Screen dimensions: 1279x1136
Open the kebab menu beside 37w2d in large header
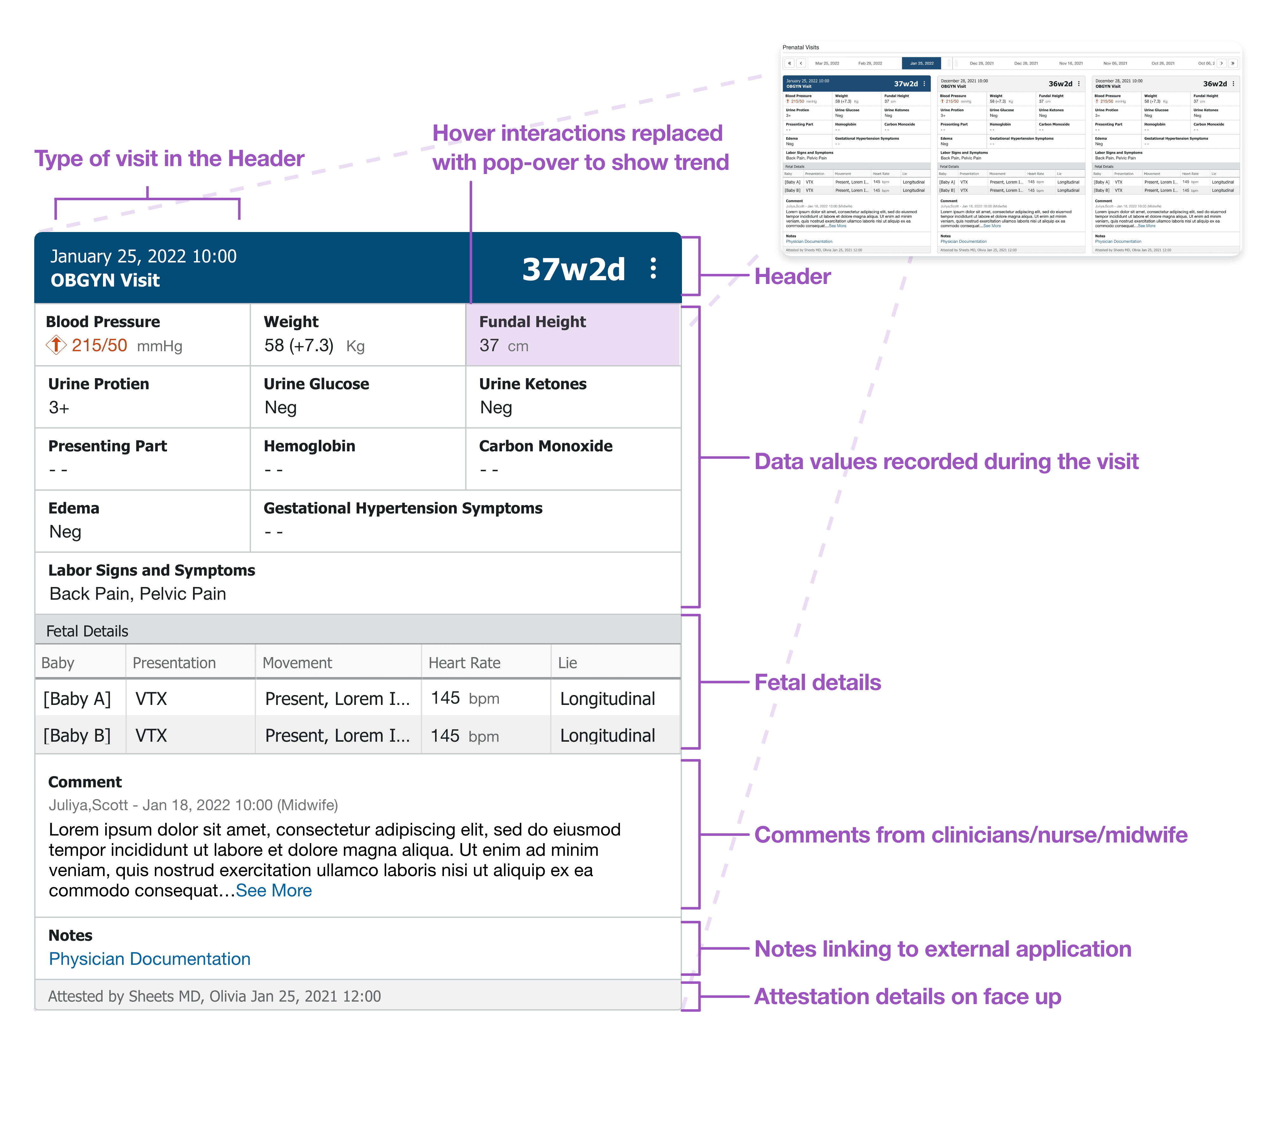tap(653, 268)
